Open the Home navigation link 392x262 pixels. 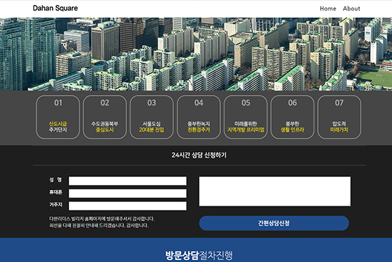click(328, 9)
